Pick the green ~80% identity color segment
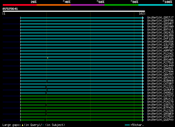175x127 pixels. coord(121,5)
